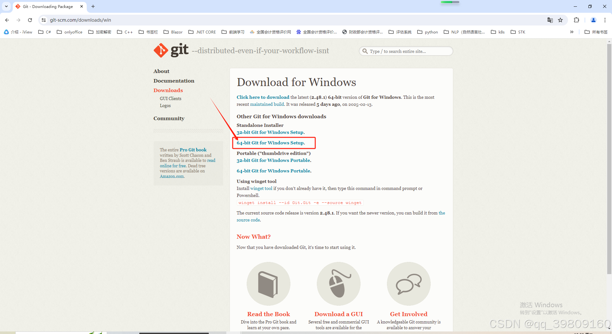612x334 pixels.
Task: Open the NLP bookmark folder
Action: pyautogui.click(x=464, y=32)
